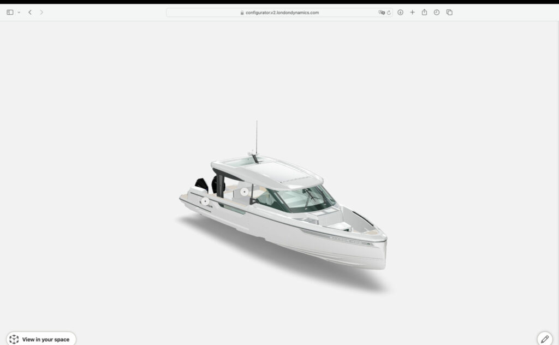Go back to the previous page

point(30,12)
